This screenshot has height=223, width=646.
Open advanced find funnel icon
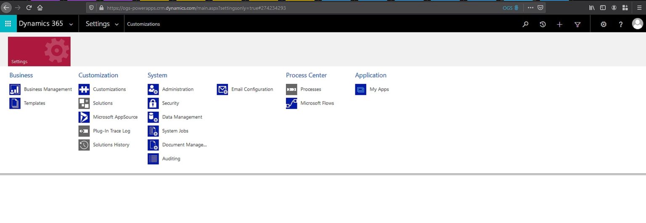577,24
